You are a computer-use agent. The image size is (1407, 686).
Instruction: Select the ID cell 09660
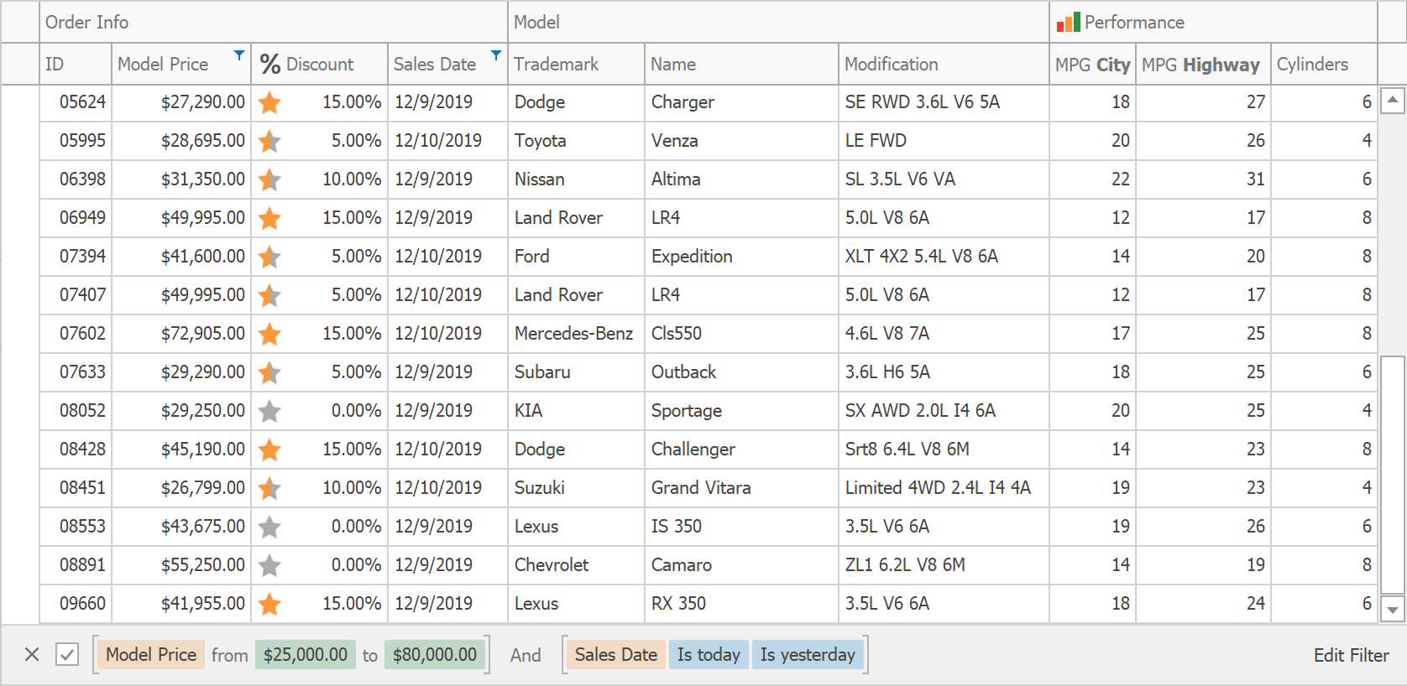pos(76,604)
